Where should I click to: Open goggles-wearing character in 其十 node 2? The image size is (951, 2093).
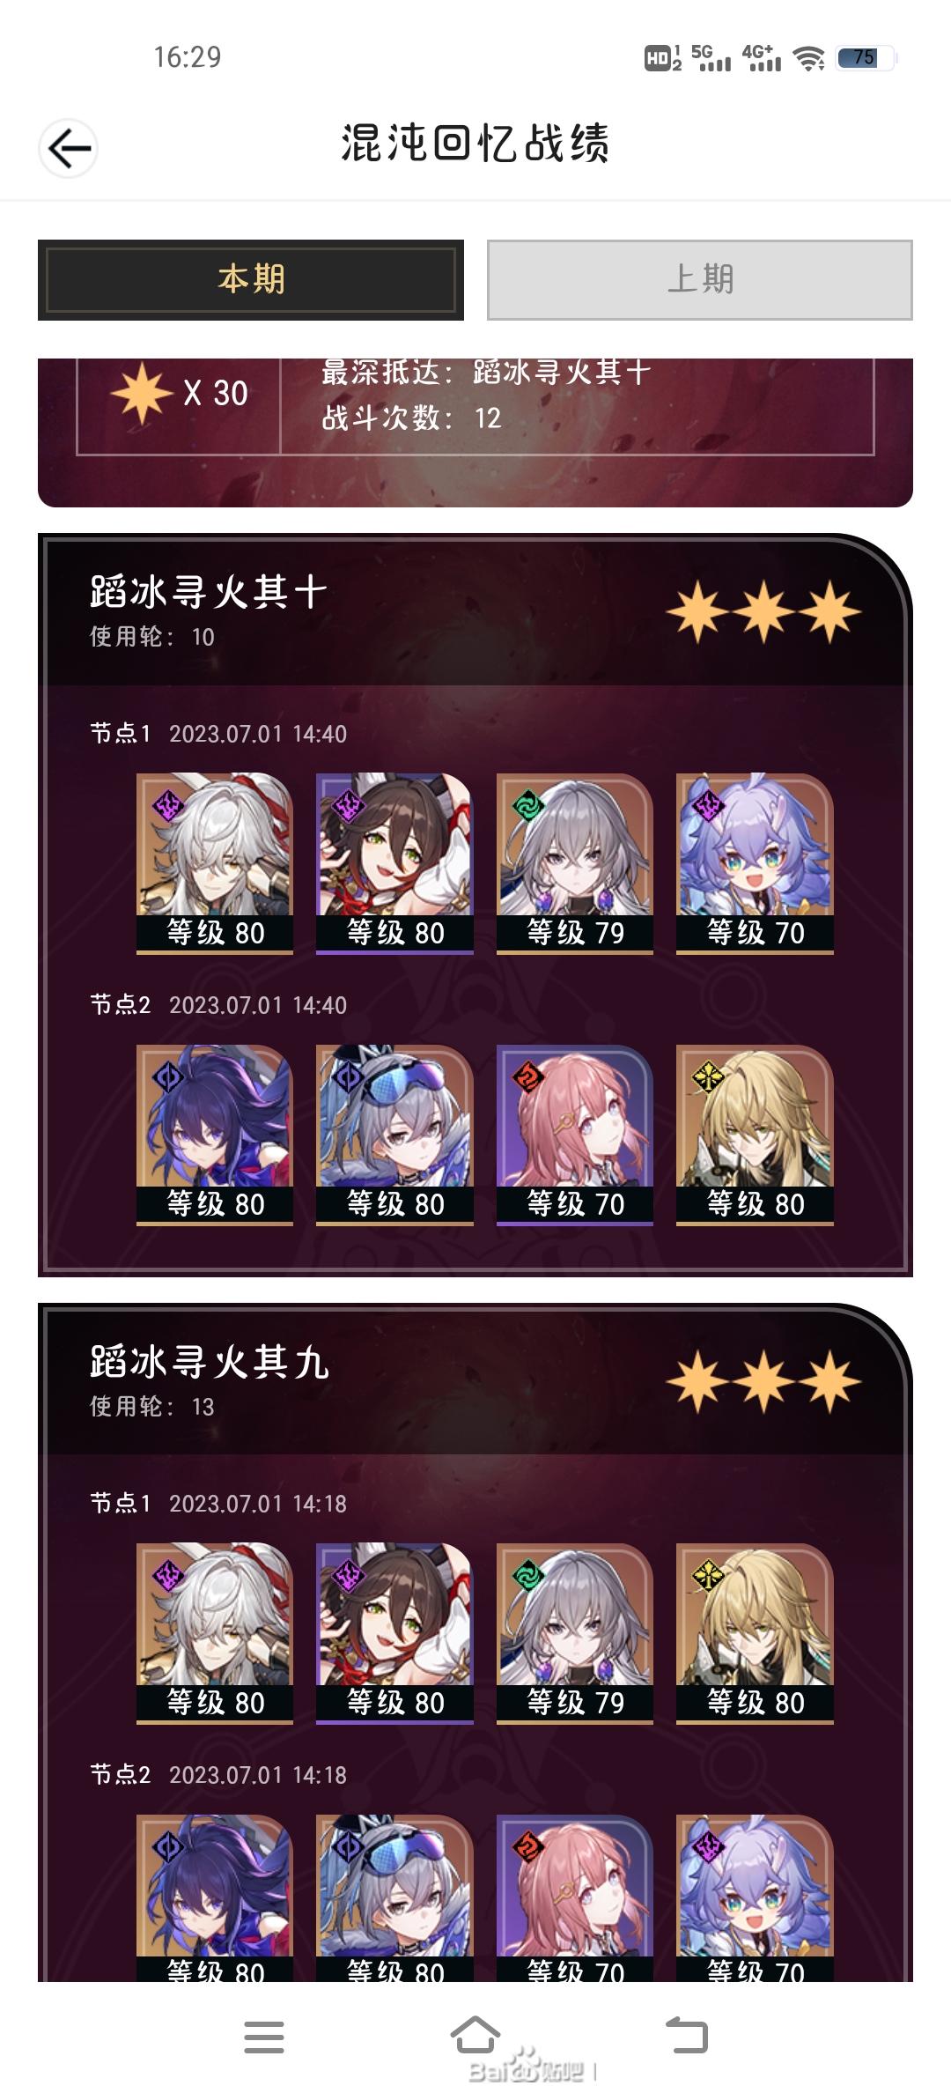point(394,1135)
